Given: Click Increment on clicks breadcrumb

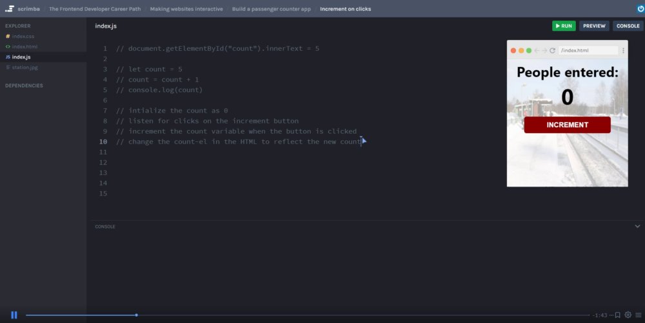Looking at the screenshot, I should click(x=346, y=8).
